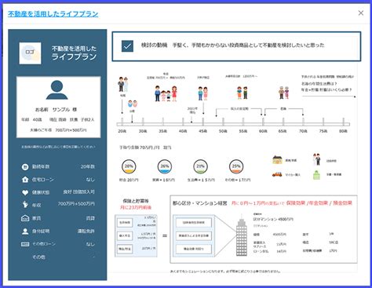This screenshot has width=372, height=288.
Task: Click the equals sign between diagrams
Action: click(165, 235)
